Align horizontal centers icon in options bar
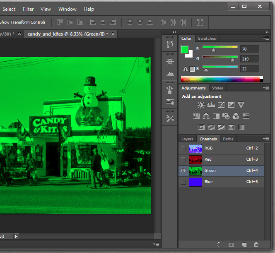 [103, 22]
